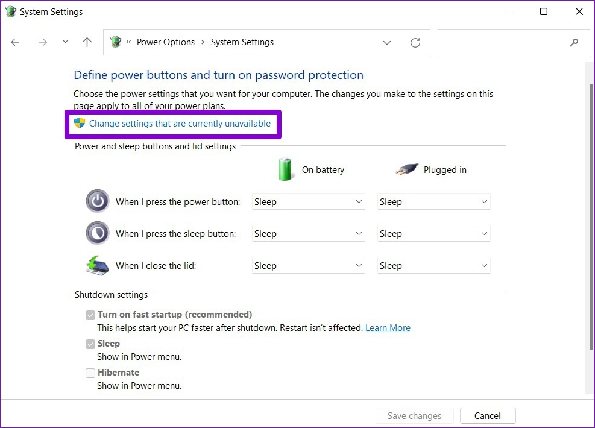Go up one folder level
The width and height of the screenshot is (595, 428).
pos(87,42)
